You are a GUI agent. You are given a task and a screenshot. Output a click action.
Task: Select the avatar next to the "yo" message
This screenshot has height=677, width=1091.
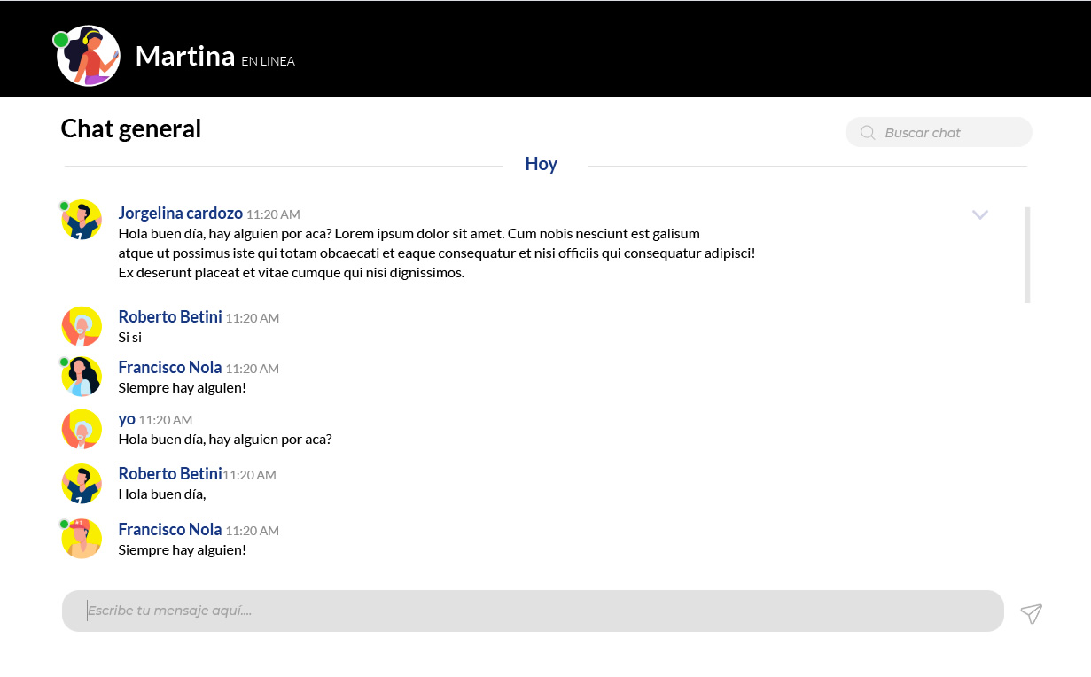(82, 429)
